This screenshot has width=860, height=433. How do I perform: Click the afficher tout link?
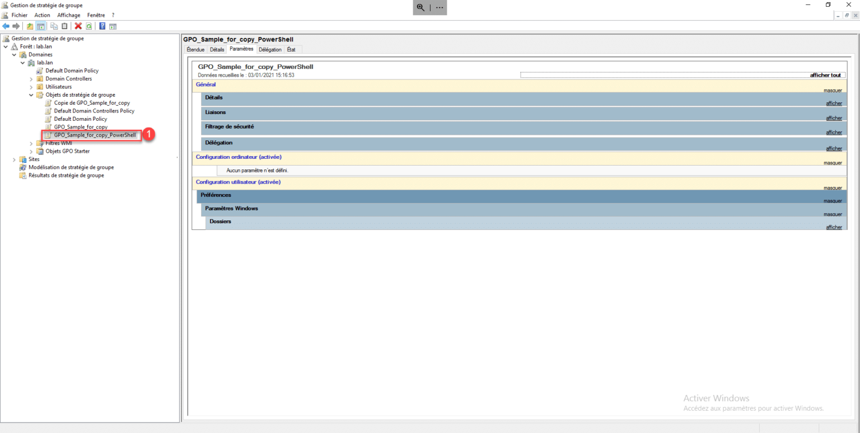[x=825, y=75]
